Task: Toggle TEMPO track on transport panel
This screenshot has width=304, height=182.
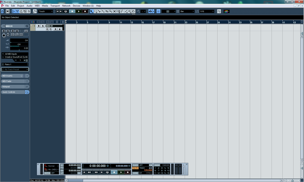Action: click(135, 168)
